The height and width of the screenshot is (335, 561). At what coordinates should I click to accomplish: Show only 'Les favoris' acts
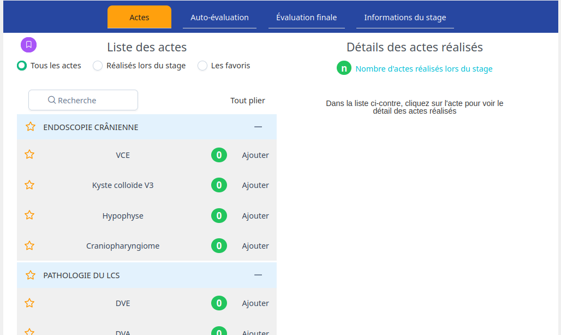202,66
